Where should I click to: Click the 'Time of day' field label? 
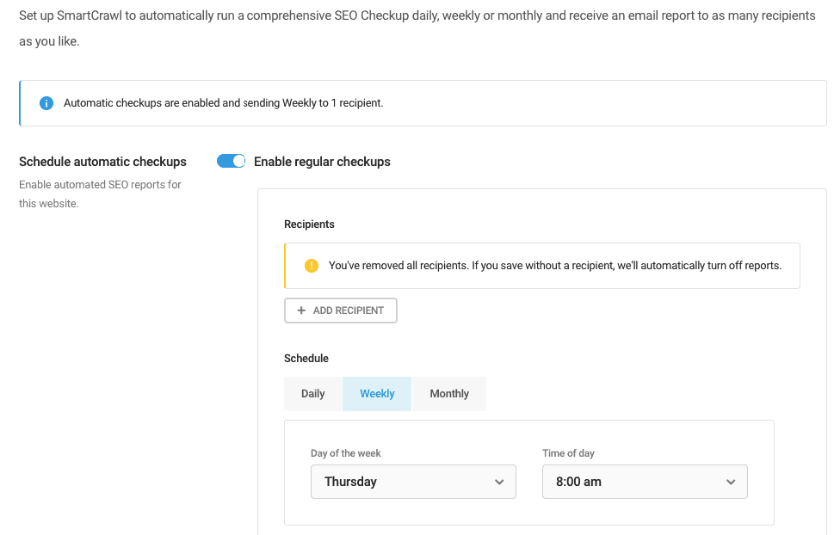pyautogui.click(x=568, y=453)
